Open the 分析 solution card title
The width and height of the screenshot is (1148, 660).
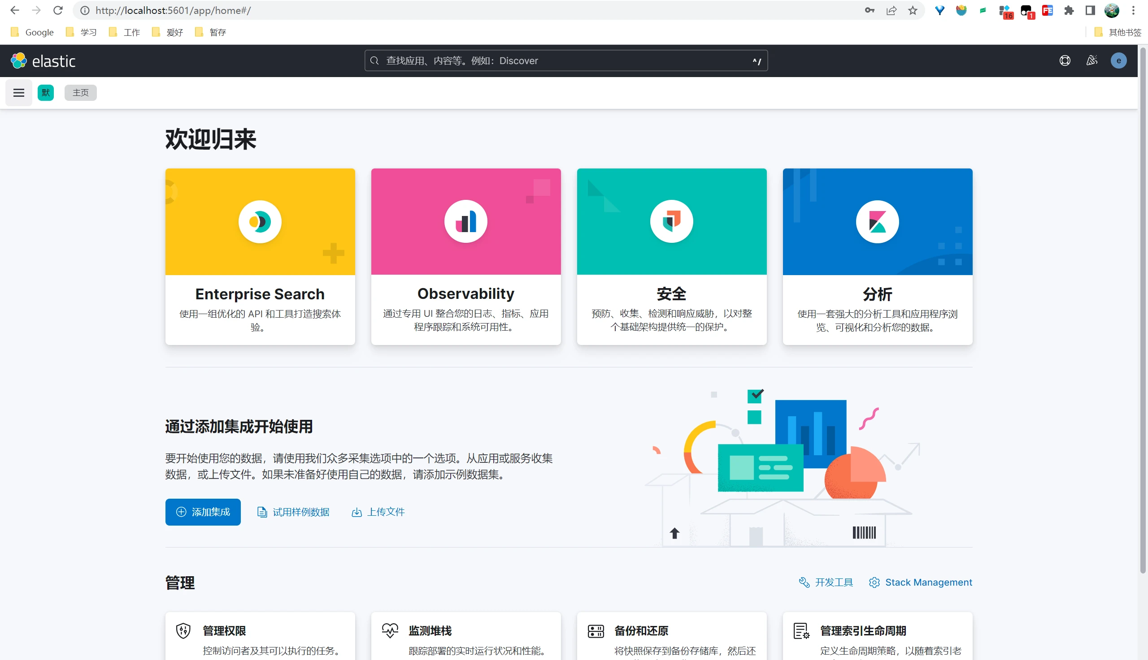pyautogui.click(x=877, y=294)
